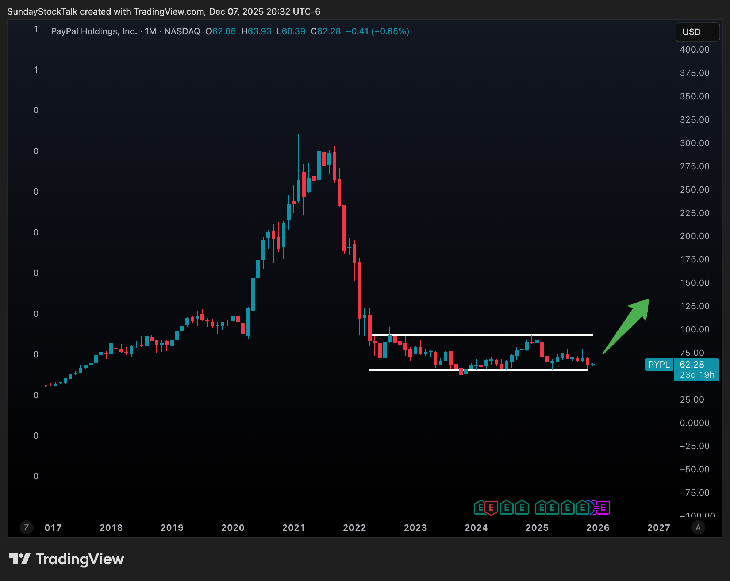Click the third green earnings marker

click(x=522, y=508)
